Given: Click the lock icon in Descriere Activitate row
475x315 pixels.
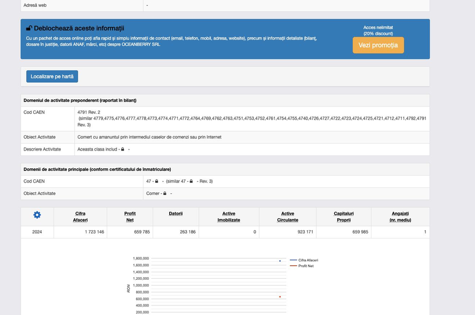Looking at the screenshot, I should tap(123, 149).
